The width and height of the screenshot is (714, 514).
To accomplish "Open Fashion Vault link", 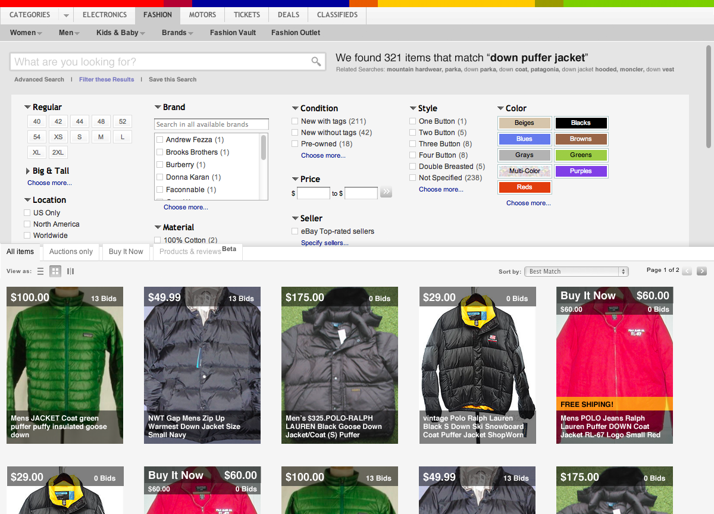I will 233,33.
